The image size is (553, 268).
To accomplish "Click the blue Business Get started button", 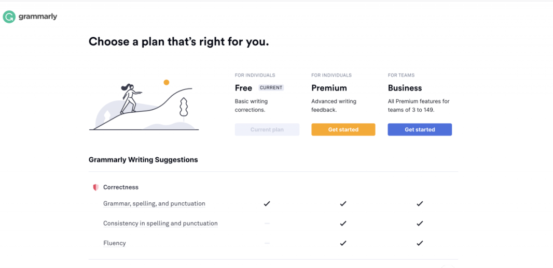I will point(420,129).
